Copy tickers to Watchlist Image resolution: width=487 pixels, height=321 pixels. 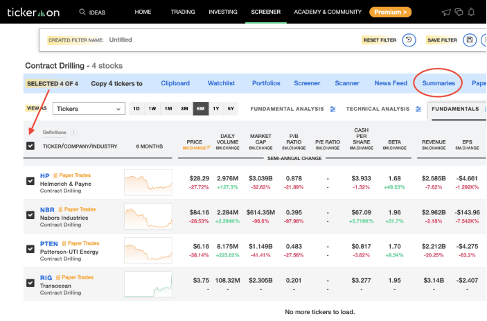tap(221, 83)
